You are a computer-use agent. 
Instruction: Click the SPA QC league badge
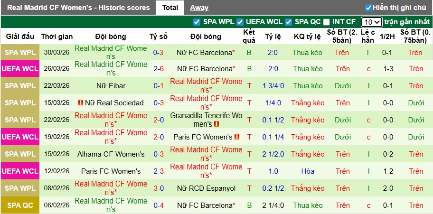pyautogui.click(x=19, y=205)
